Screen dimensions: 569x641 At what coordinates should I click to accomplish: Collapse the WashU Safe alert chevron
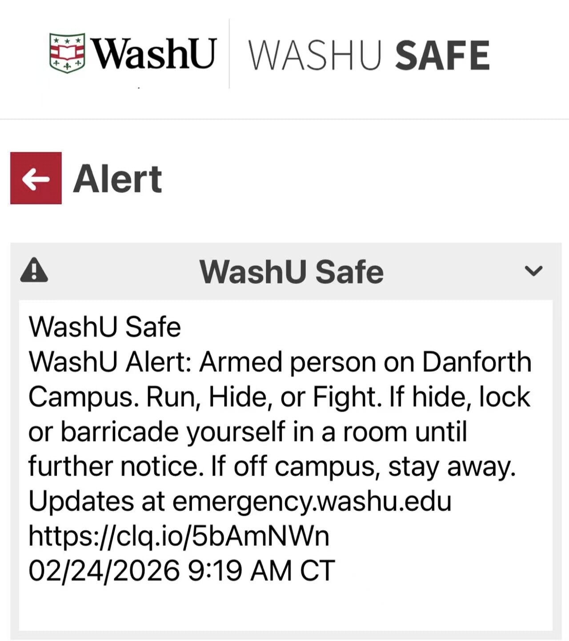533,271
